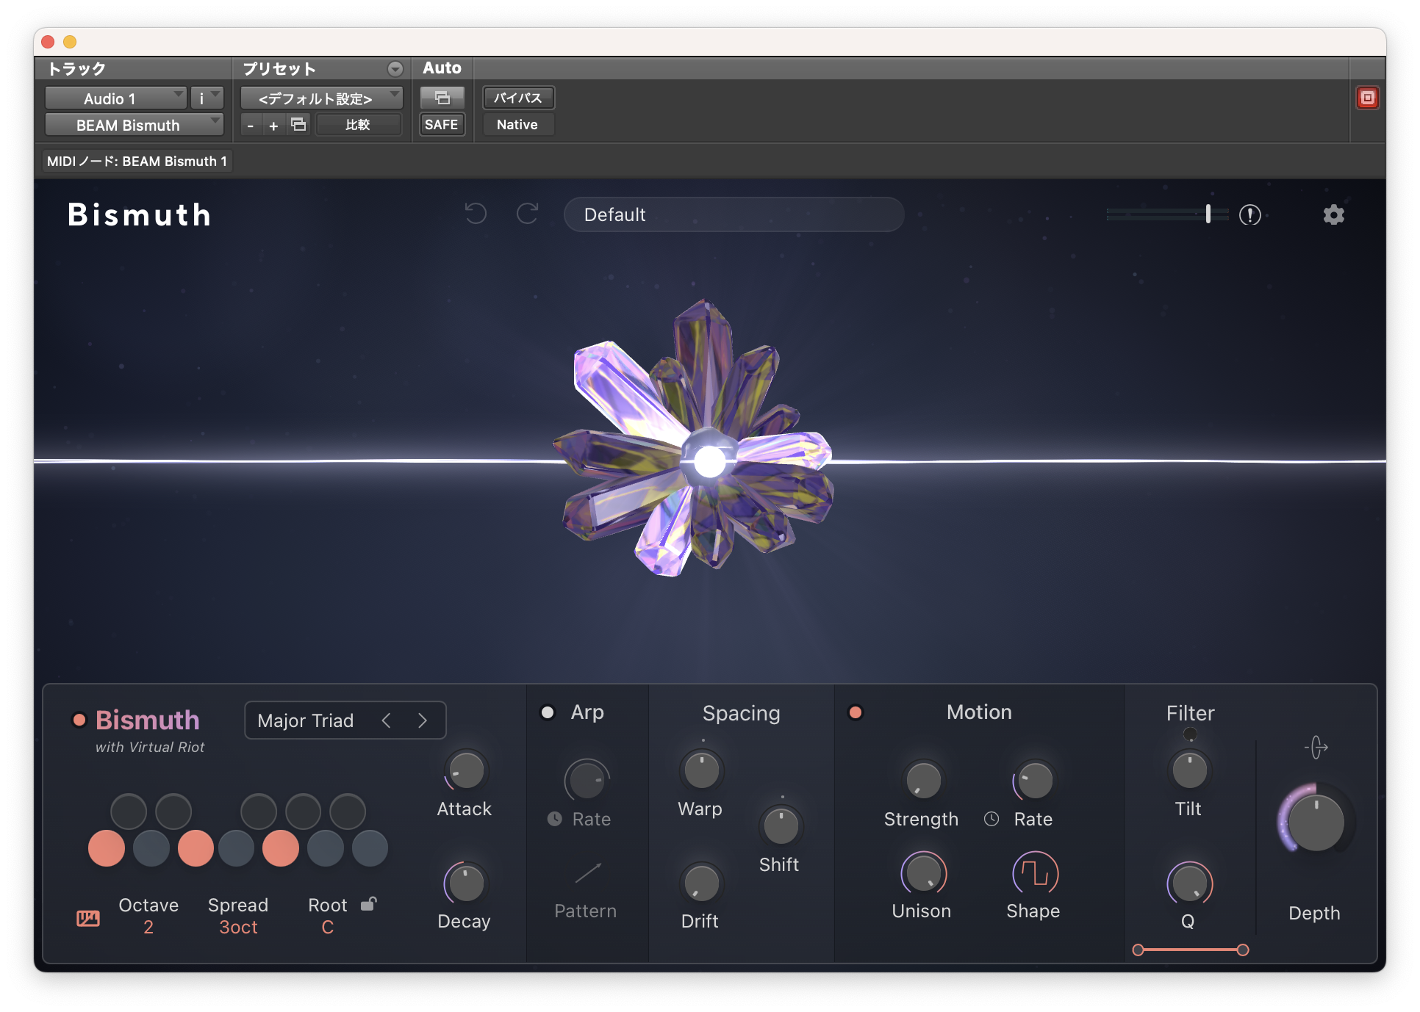The width and height of the screenshot is (1420, 1012).
Task: Enable the A note key
Action: coord(326,848)
